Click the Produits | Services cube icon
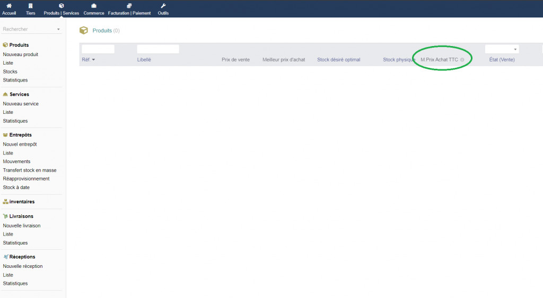This screenshot has width=543, height=298. (62, 5)
